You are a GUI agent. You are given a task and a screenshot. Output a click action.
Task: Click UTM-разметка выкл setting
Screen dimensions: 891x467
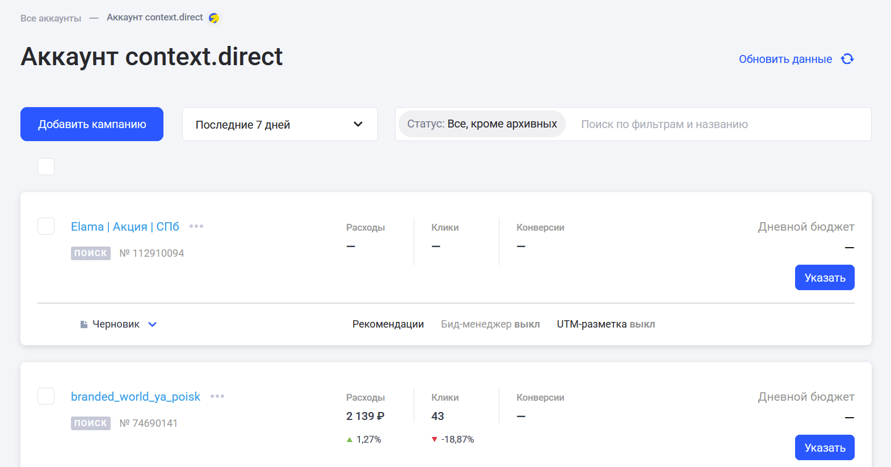click(x=606, y=324)
